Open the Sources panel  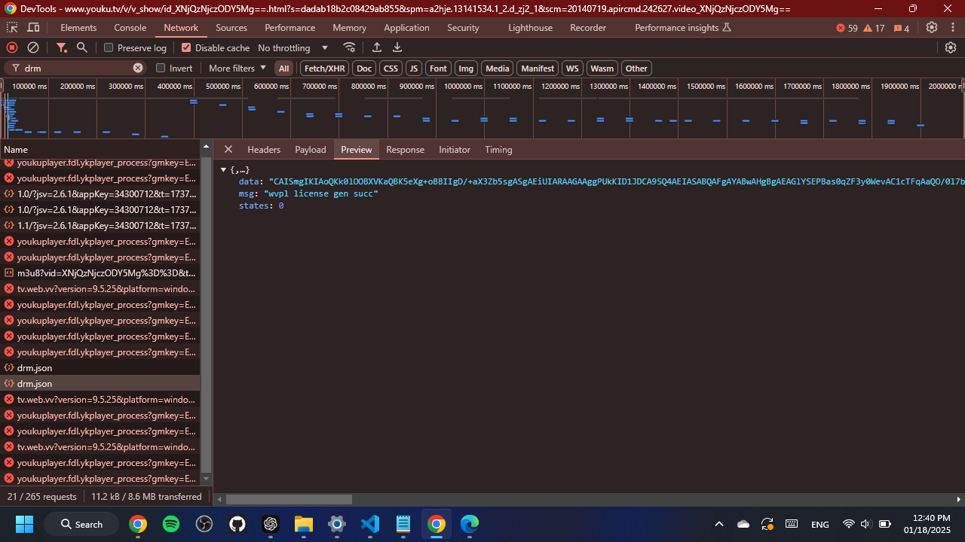[x=231, y=28]
